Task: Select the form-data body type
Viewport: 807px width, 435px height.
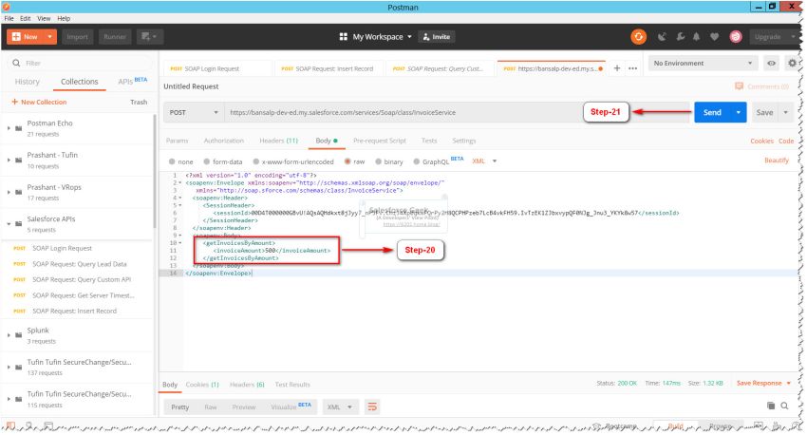Action: [206, 161]
